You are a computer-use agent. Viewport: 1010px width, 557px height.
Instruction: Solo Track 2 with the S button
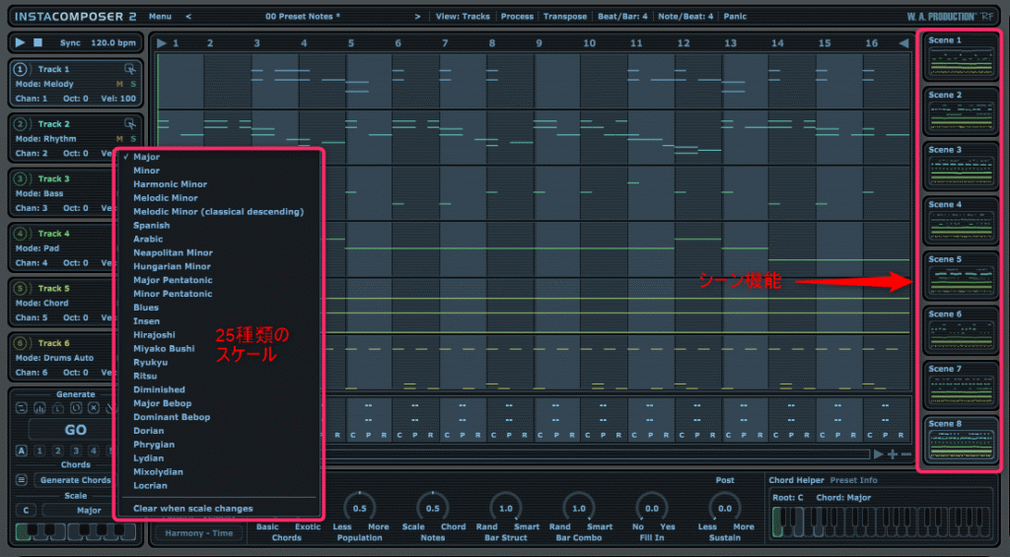(x=133, y=138)
